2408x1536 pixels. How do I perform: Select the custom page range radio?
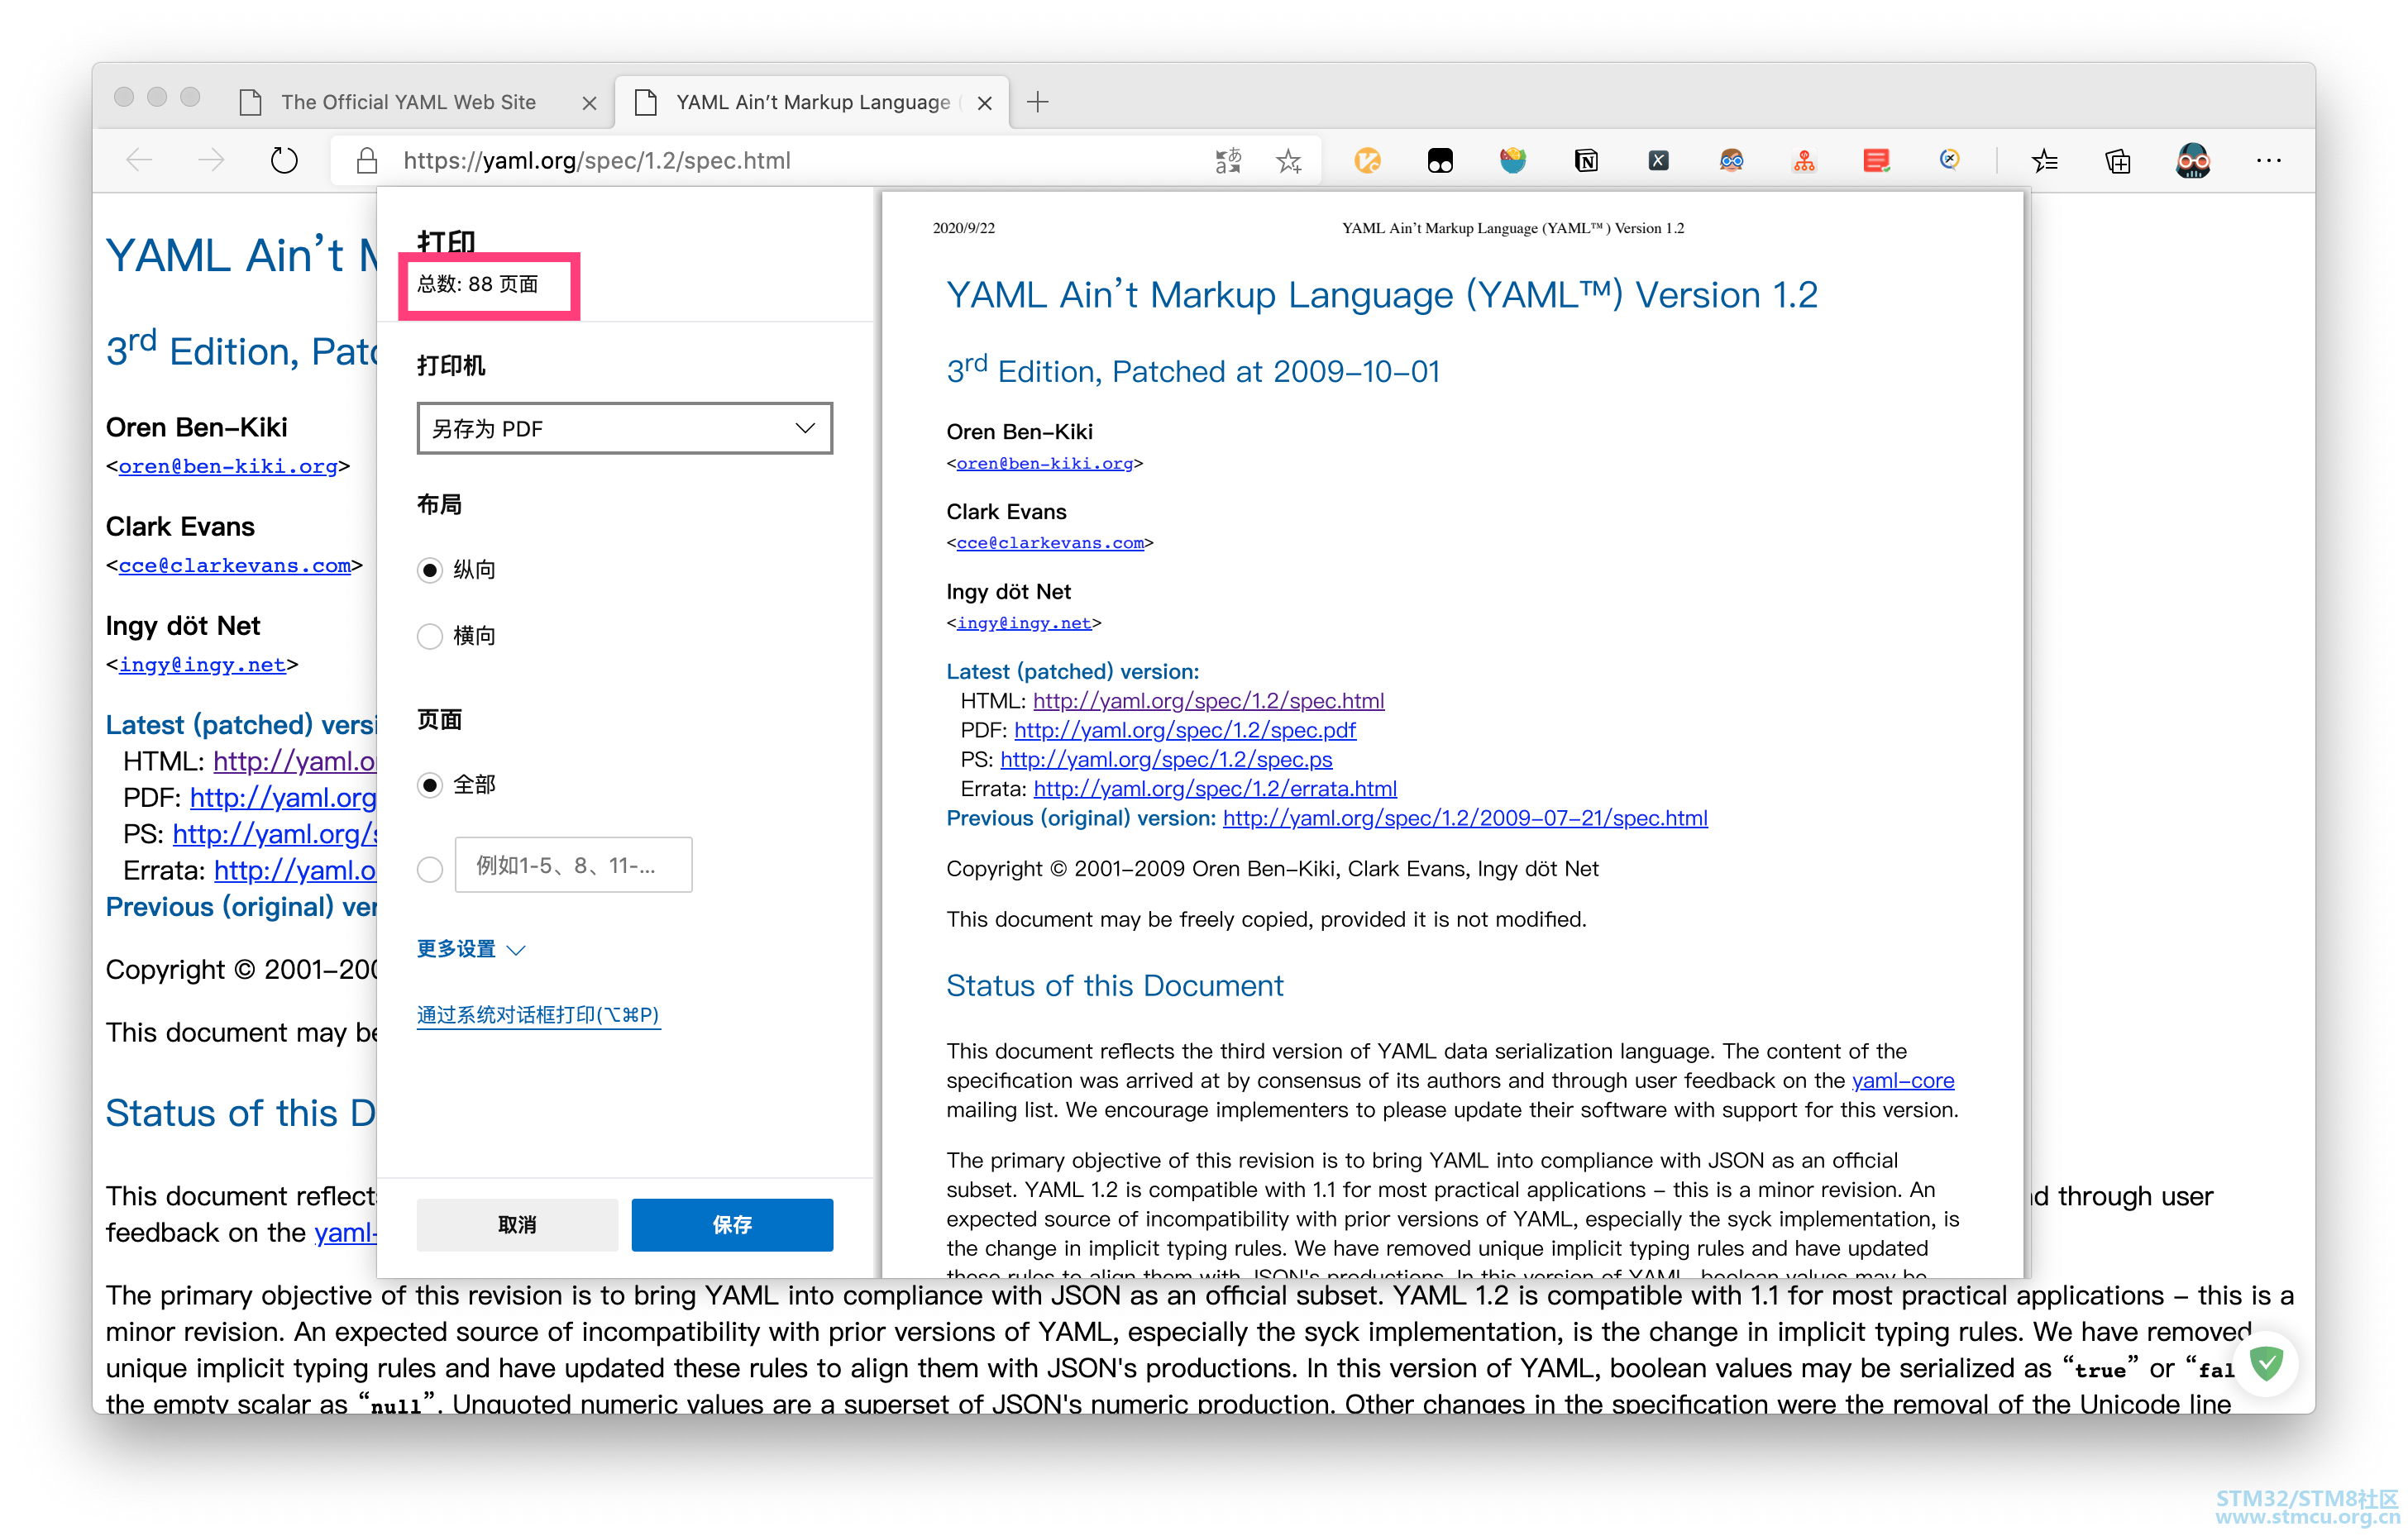pyautogui.click(x=430, y=869)
